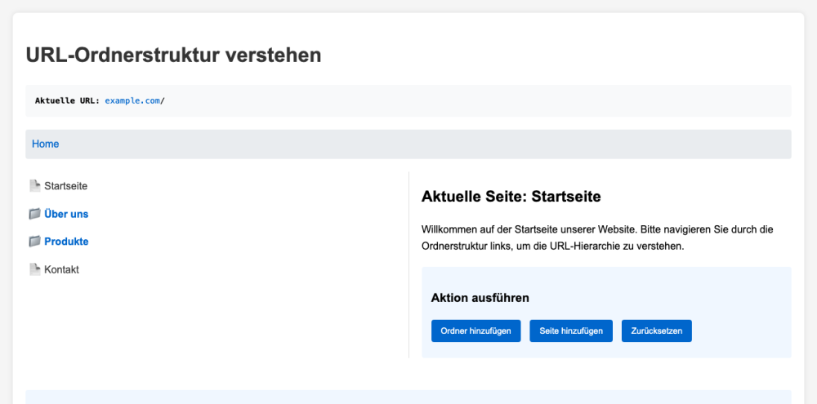Click the Seite hinzufügen button
Image resolution: width=817 pixels, height=404 pixels.
(x=571, y=331)
